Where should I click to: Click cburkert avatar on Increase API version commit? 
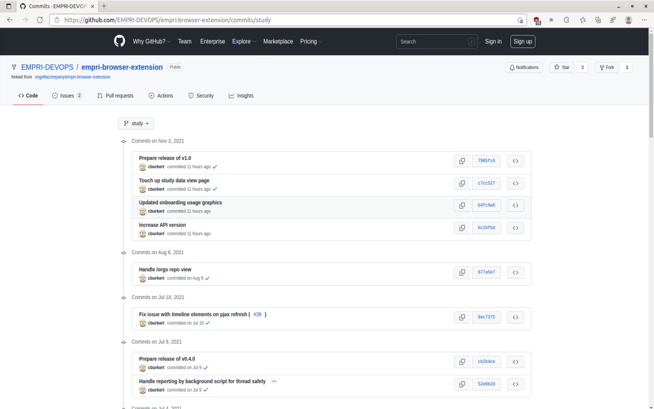143,234
